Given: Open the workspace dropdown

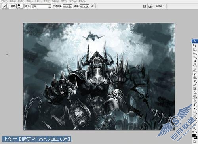Looking at the screenshot, I should [x=160, y=6].
